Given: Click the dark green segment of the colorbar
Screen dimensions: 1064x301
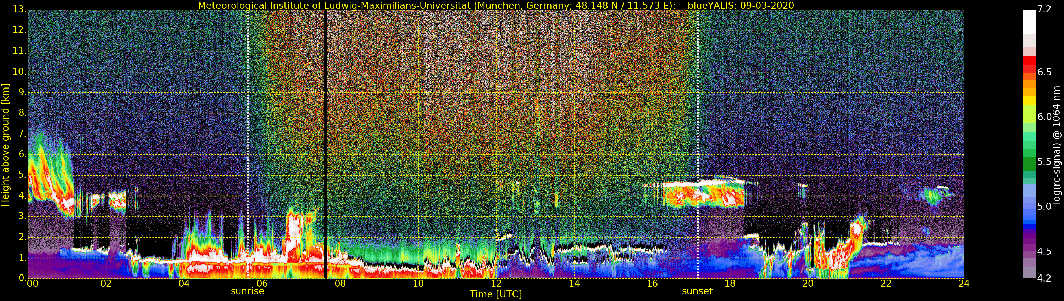Looking at the screenshot, I should coord(1029,164).
